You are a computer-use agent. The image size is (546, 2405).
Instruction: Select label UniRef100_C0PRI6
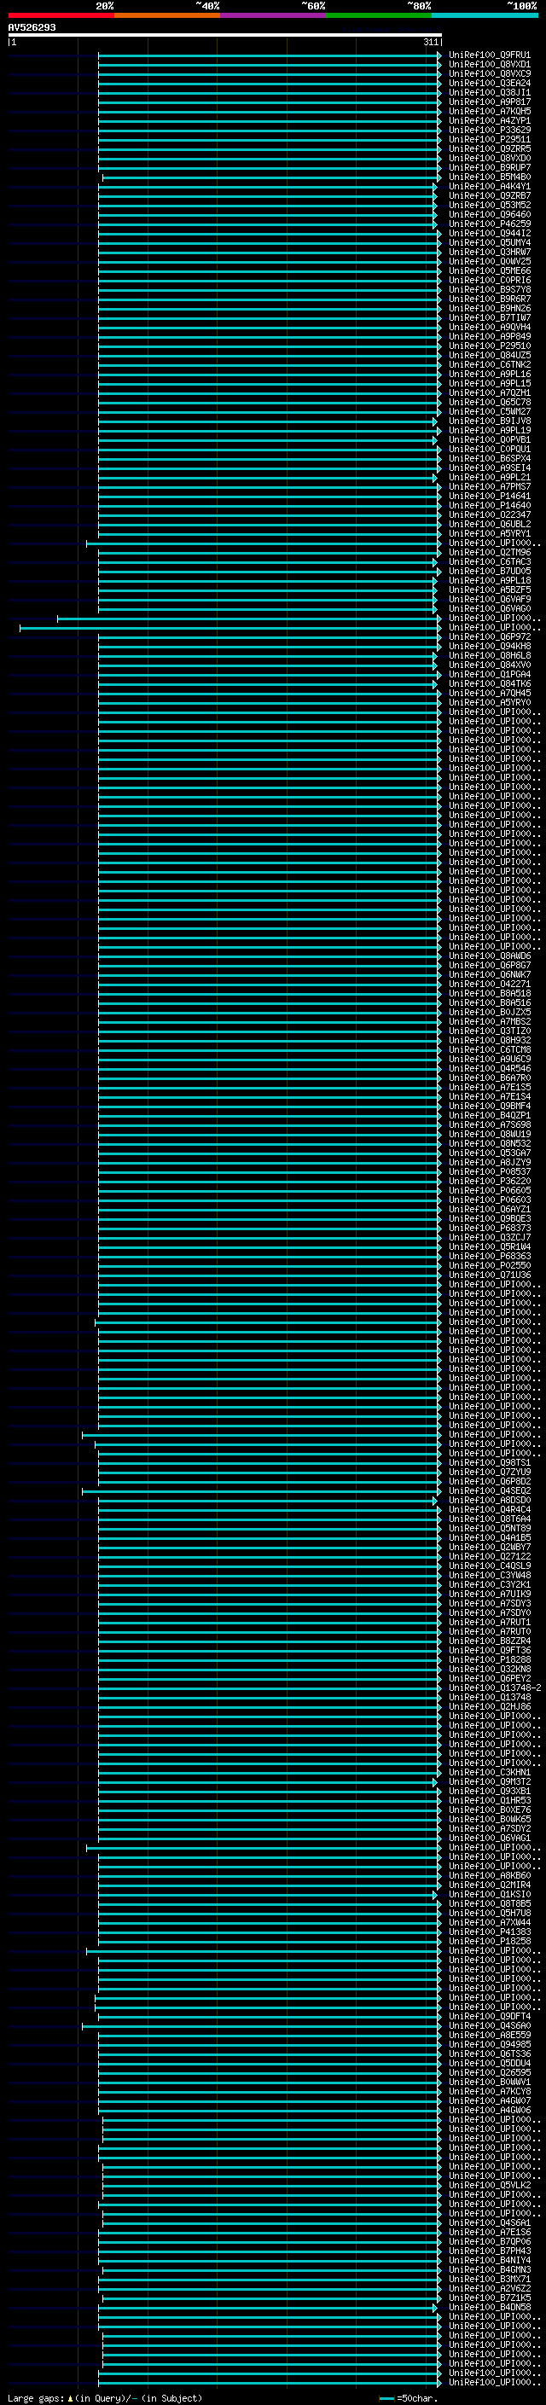[489, 280]
